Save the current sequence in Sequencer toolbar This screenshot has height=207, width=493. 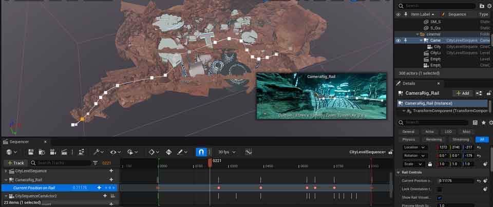click(x=31, y=152)
